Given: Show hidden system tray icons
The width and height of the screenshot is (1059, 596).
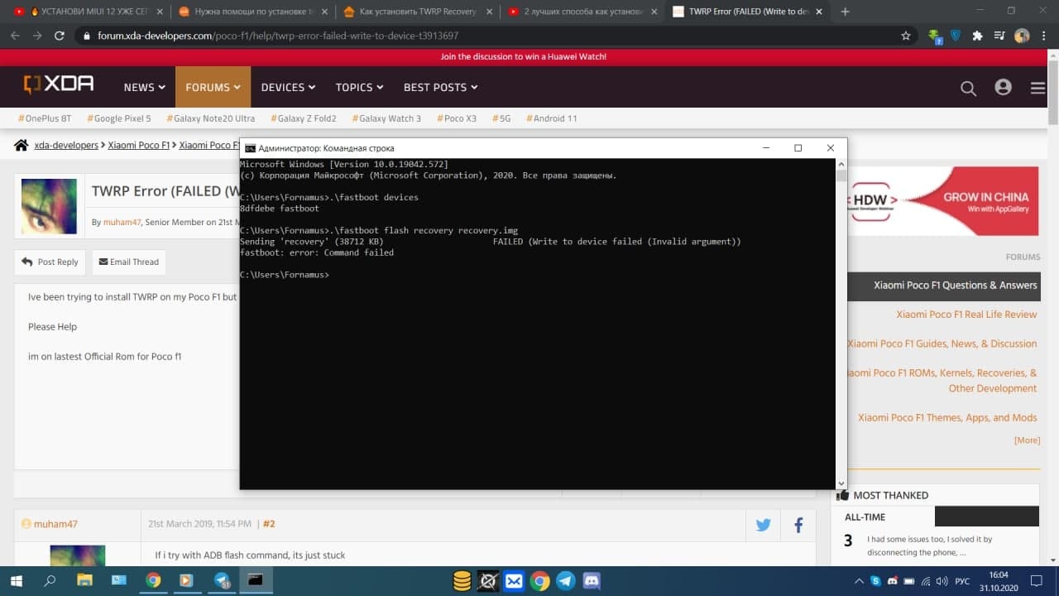Looking at the screenshot, I should point(859,581).
